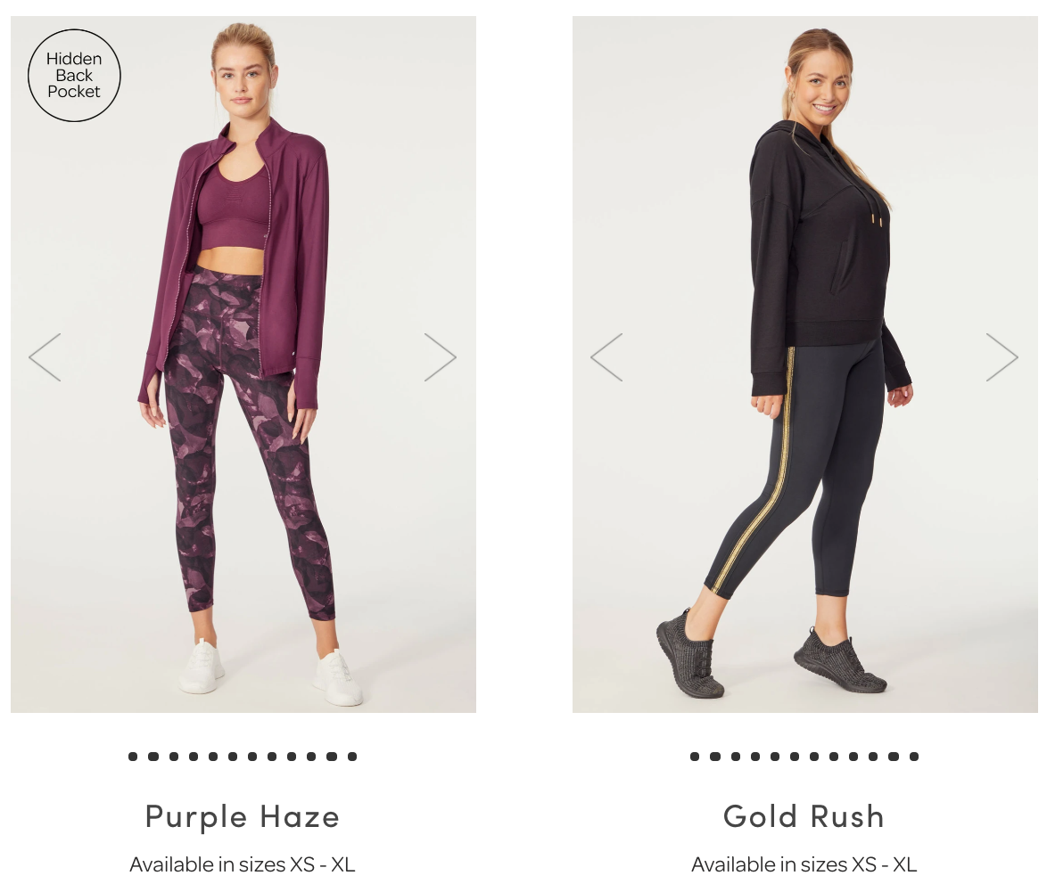This screenshot has width=1047, height=884.
Task: Choose third pagination dot under Gold Rush
Action: 735,757
